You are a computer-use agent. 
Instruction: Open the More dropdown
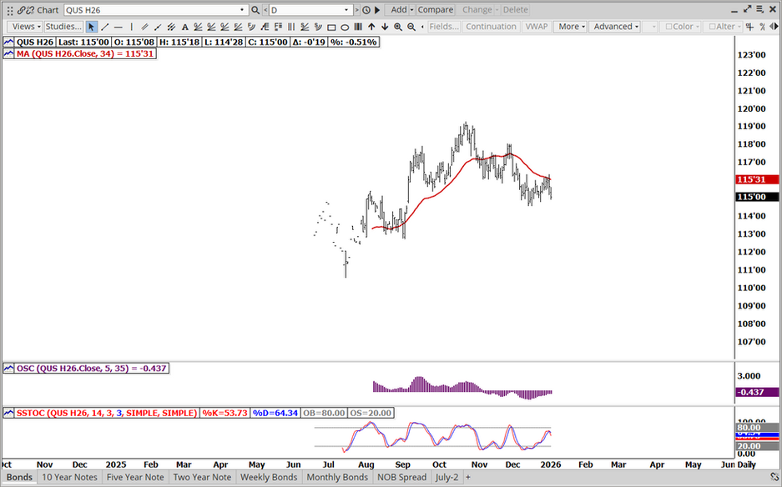coord(569,27)
